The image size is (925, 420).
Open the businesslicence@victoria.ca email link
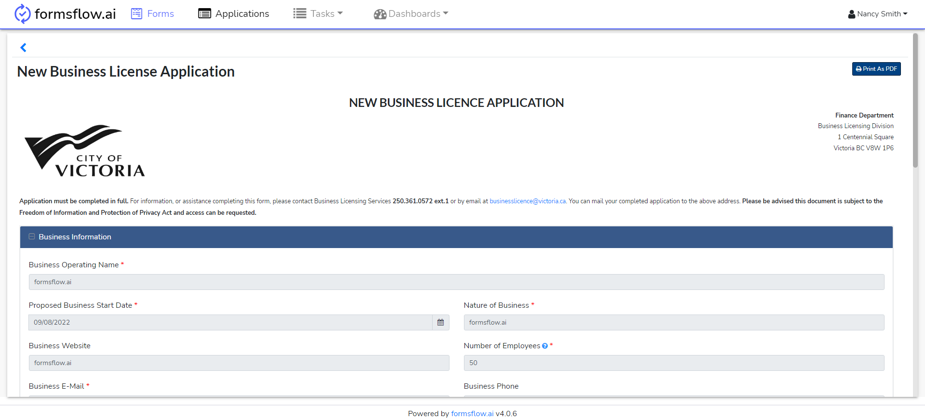(x=528, y=201)
